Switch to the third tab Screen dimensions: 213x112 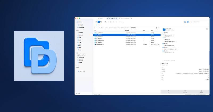(124, 19)
